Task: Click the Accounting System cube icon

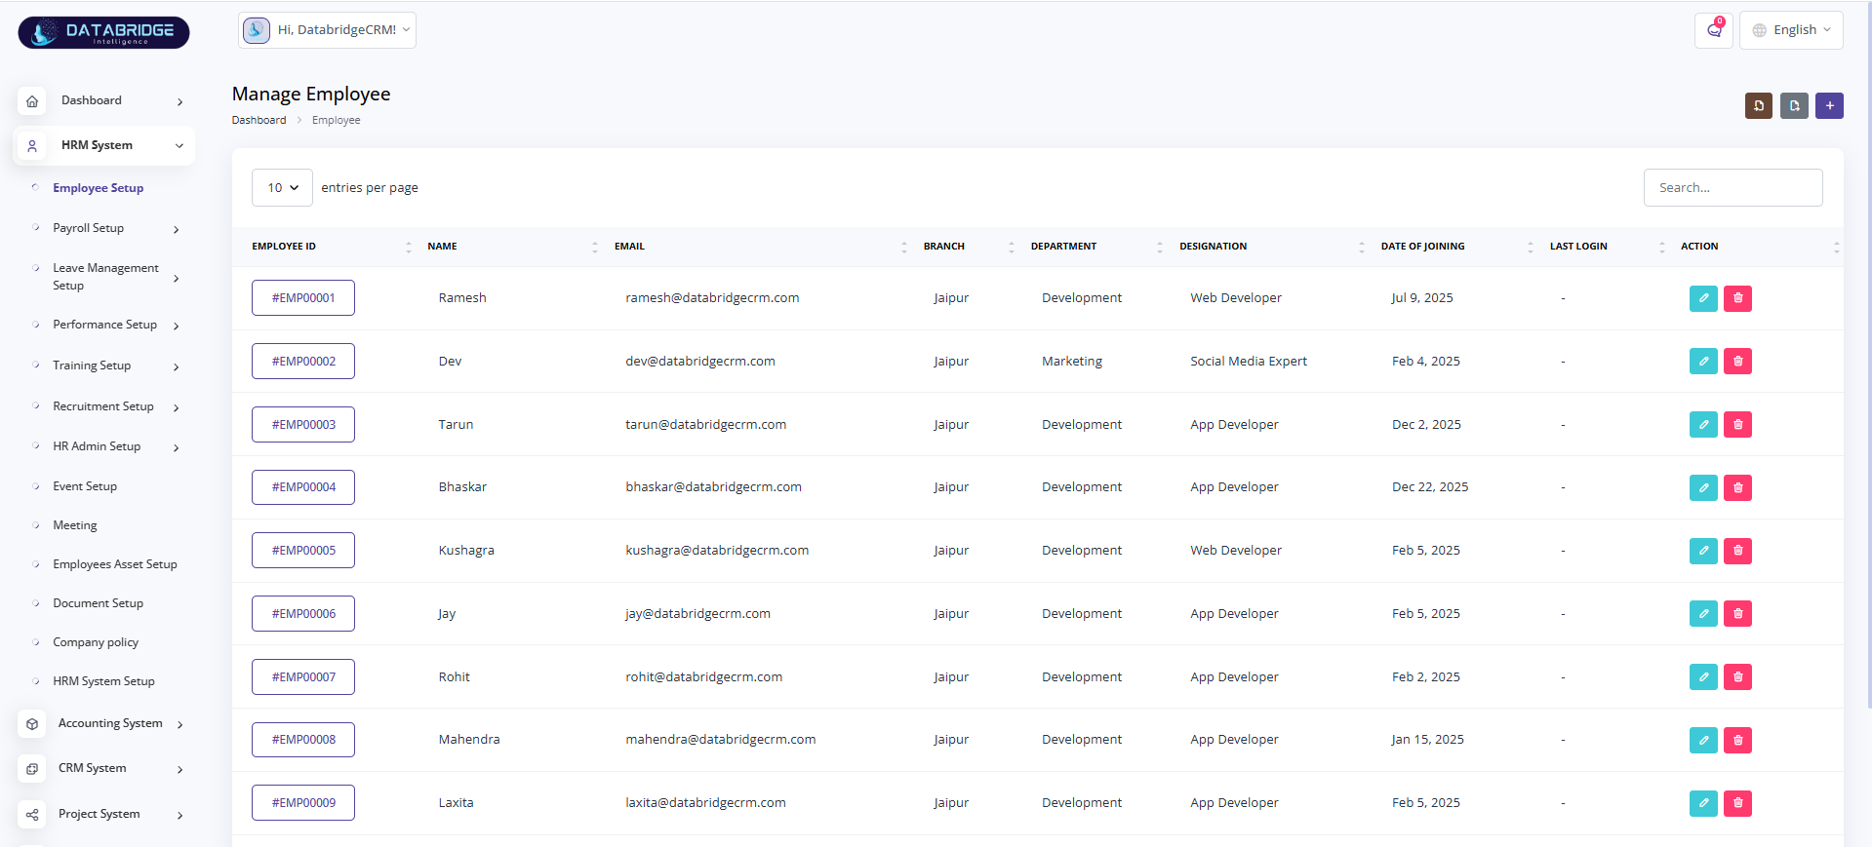Action: (x=32, y=724)
